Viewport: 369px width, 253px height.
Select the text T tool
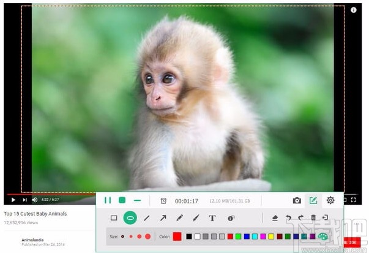point(212,218)
